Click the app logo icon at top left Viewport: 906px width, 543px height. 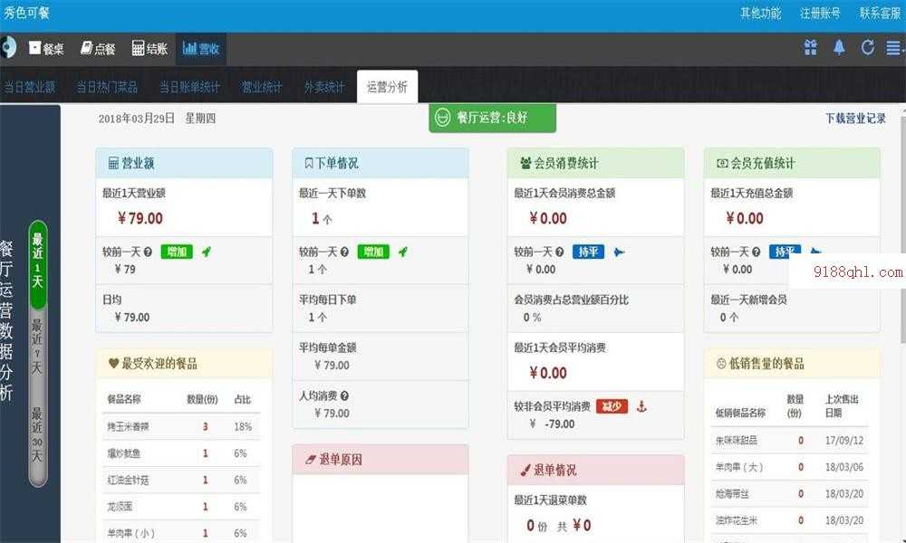(7, 47)
